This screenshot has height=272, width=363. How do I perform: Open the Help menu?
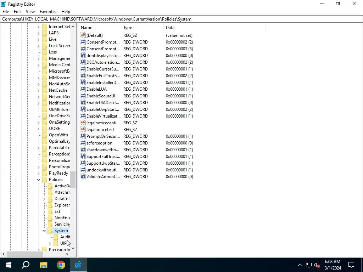click(x=66, y=12)
